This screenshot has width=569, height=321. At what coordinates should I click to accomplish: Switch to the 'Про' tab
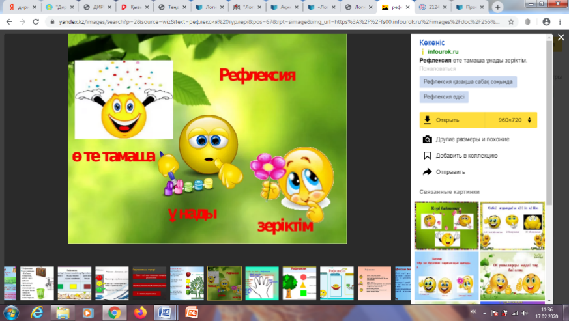click(x=471, y=7)
